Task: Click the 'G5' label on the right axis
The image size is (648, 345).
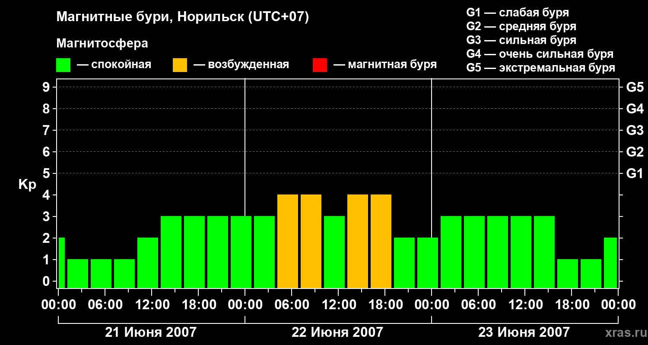Action: pos(635,87)
